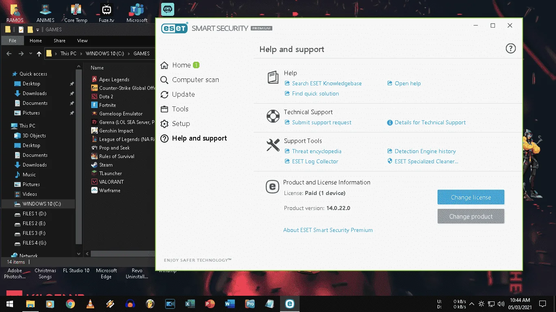The width and height of the screenshot is (556, 312).
Task: Show hidden system tray icons chevron
Action: tap(472, 303)
